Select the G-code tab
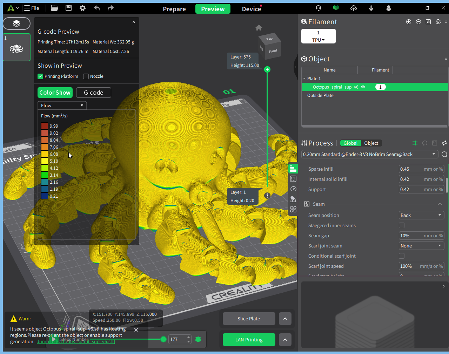Screen dimensions: 449x354 pyautogui.click(x=94, y=93)
